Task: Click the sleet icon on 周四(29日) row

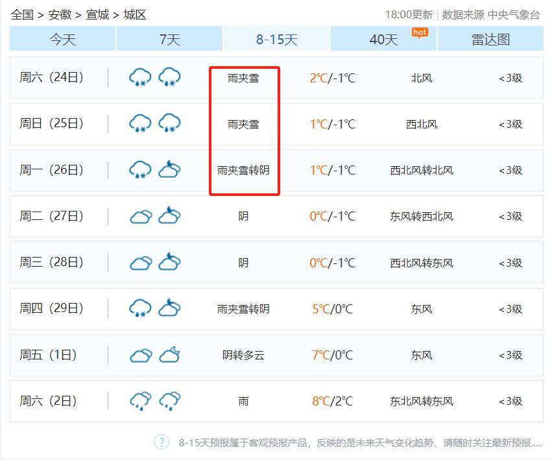Action: pos(141,309)
